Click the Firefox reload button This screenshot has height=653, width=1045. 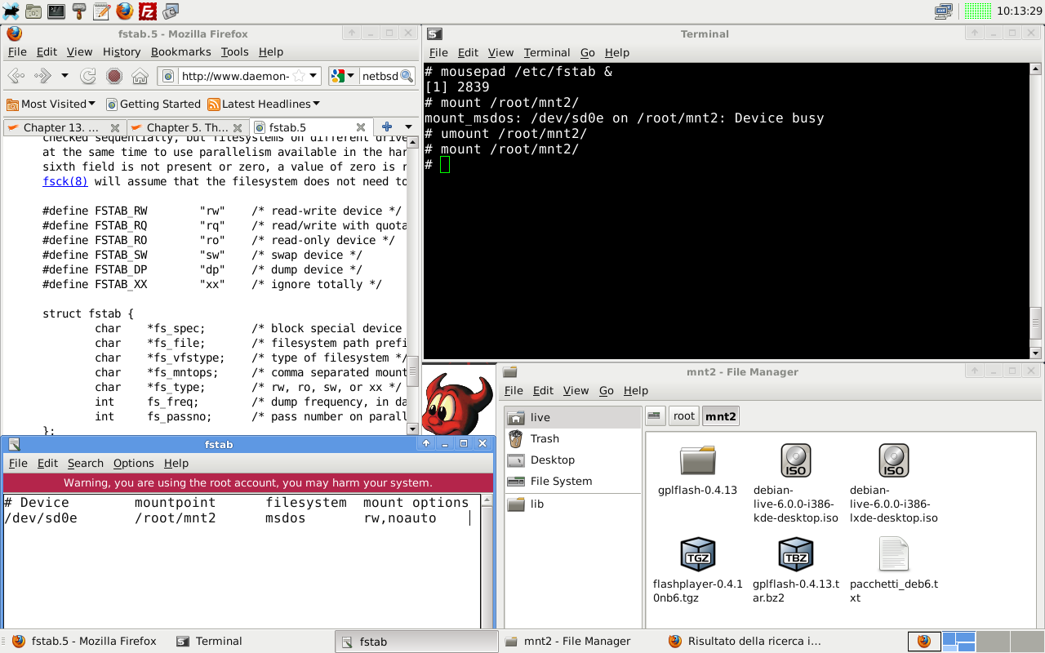(88, 76)
